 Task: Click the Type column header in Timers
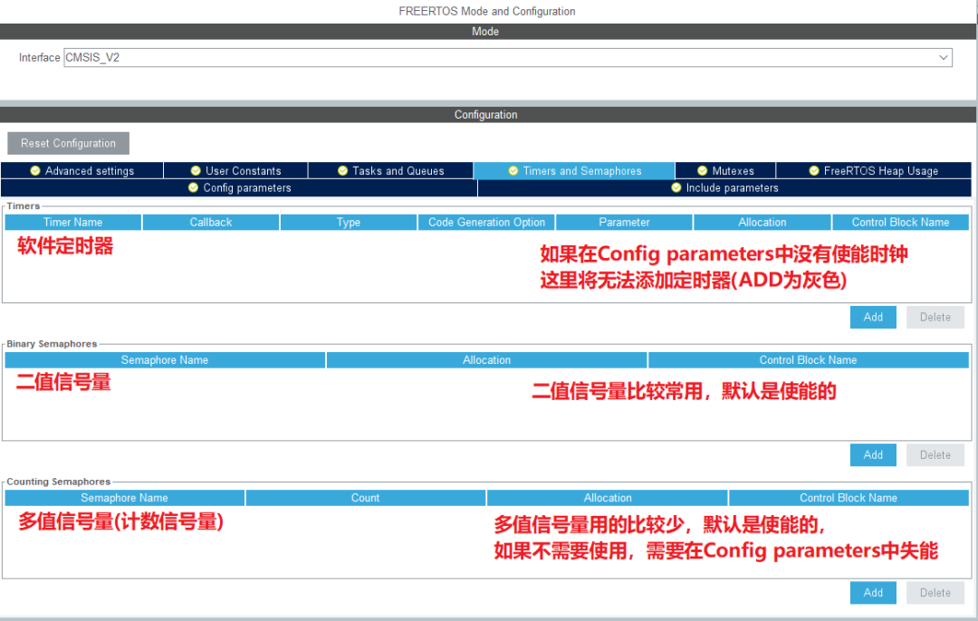tap(349, 222)
